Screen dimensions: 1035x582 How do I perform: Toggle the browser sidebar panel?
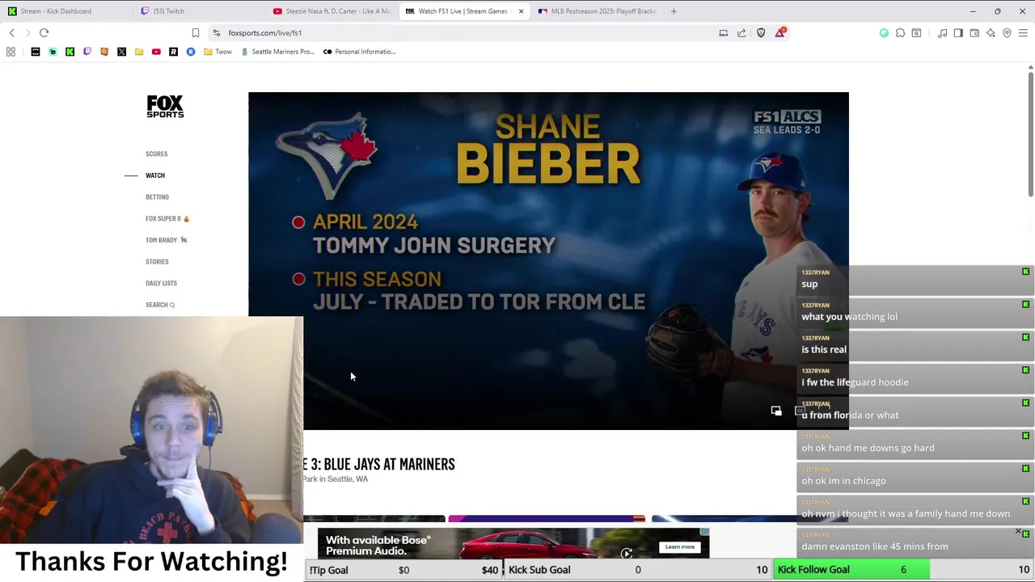click(x=958, y=33)
